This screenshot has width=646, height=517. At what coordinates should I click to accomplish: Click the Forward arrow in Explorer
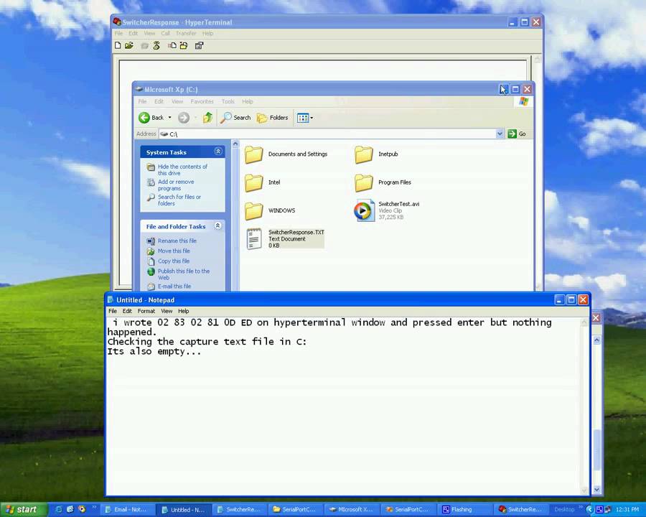184,118
